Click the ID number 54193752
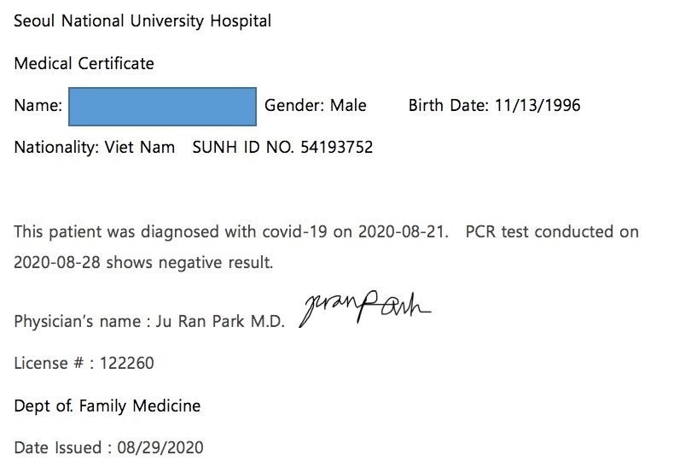This screenshot has width=674, height=467. click(x=336, y=147)
